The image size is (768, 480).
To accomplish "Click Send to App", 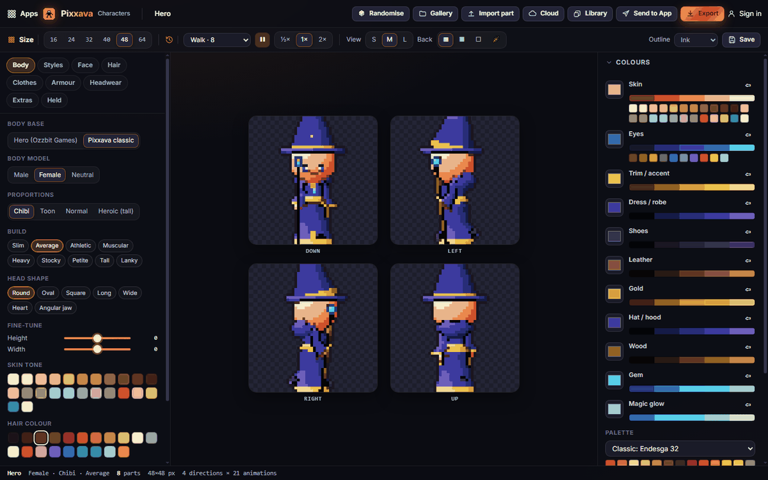I will [646, 13].
